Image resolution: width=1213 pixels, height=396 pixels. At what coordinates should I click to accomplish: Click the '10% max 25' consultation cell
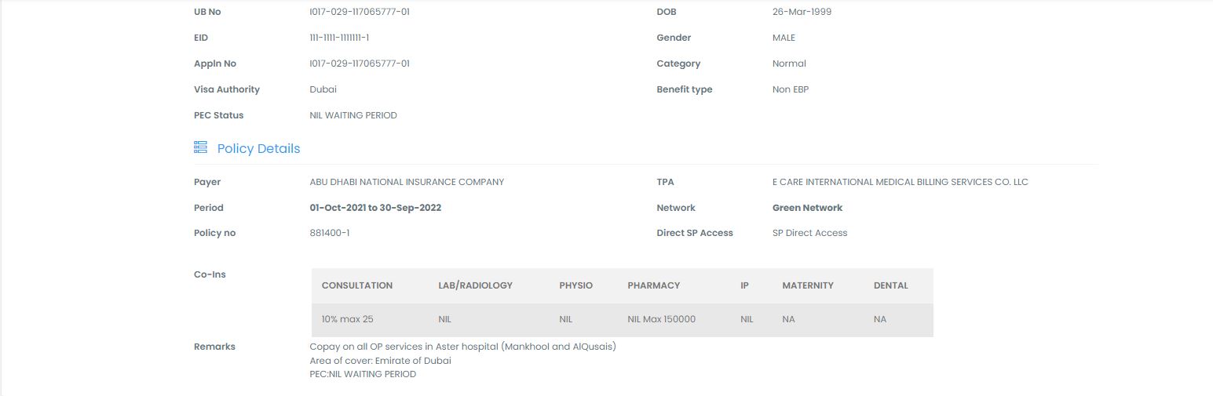click(347, 319)
